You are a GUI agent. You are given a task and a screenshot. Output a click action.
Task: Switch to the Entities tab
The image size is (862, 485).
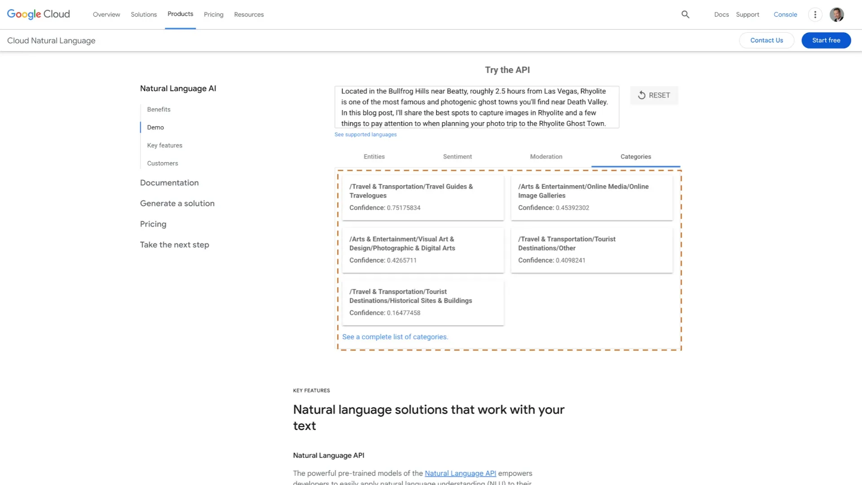pos(374,157)
